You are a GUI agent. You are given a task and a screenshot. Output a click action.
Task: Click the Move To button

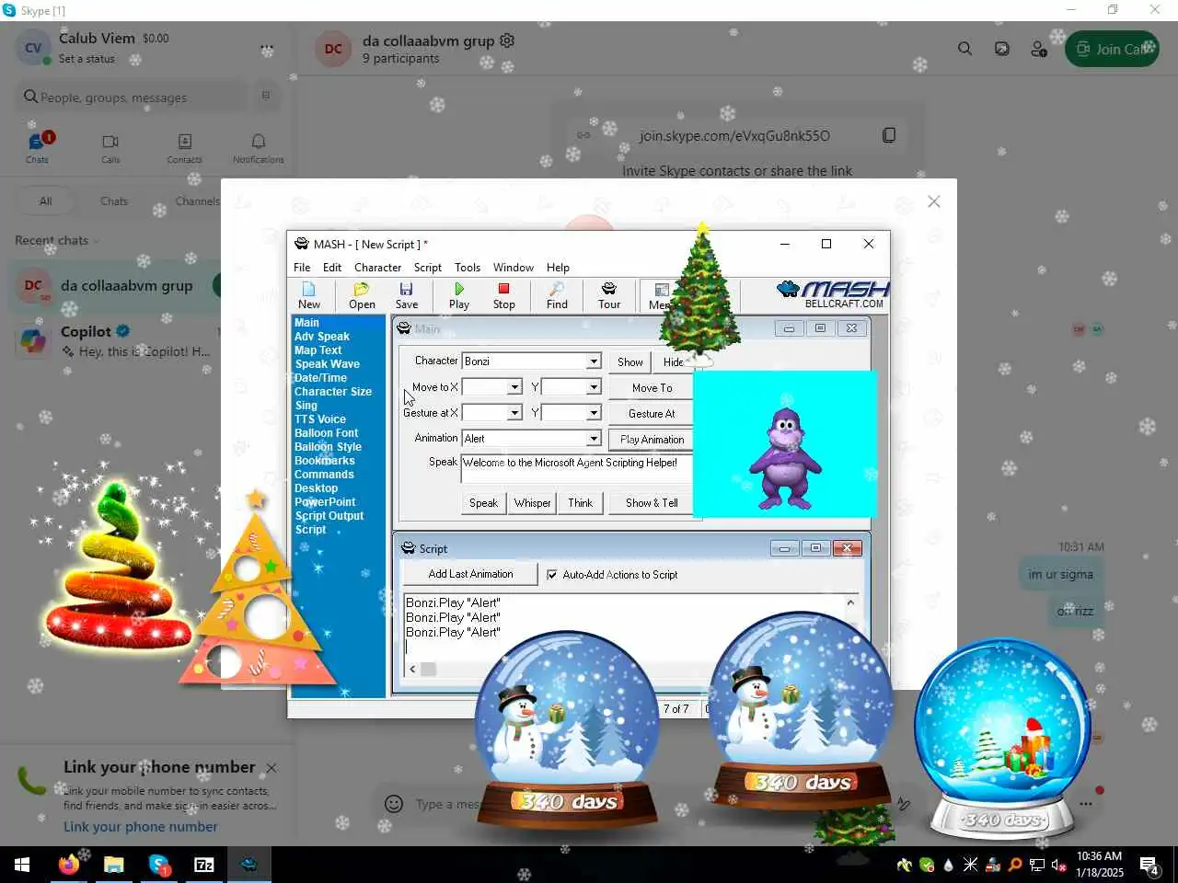pyautogui.click(x=652, y=388)
